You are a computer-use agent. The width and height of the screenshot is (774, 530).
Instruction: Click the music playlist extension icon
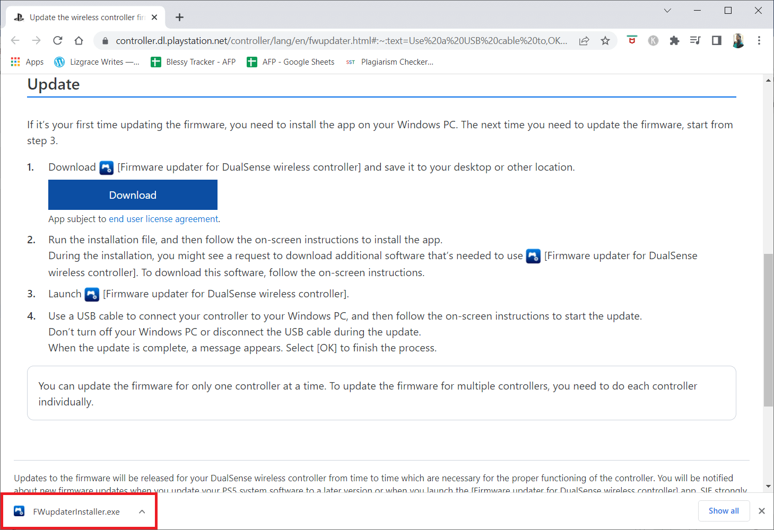(x=695, y=40)
